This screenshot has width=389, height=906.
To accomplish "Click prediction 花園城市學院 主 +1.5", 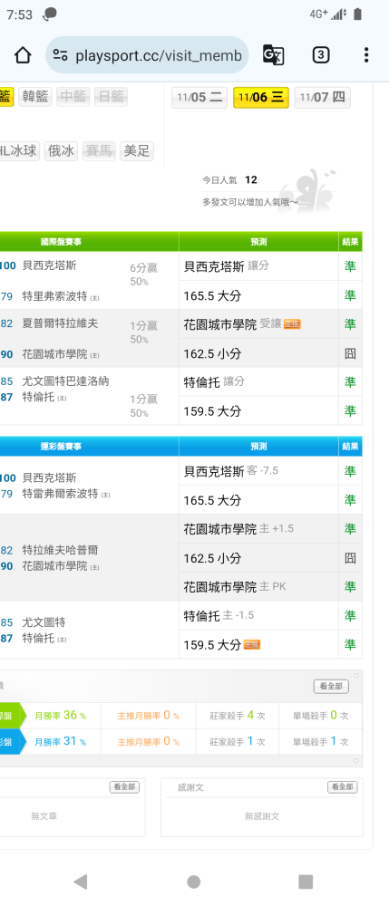I will pyautogui.click(x=238, y=529).
